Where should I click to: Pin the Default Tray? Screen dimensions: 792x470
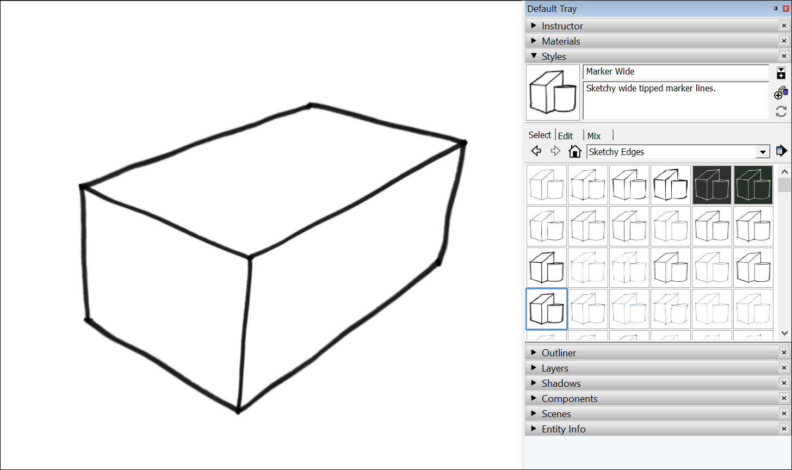pyautogui.click(x=776, y=8)
